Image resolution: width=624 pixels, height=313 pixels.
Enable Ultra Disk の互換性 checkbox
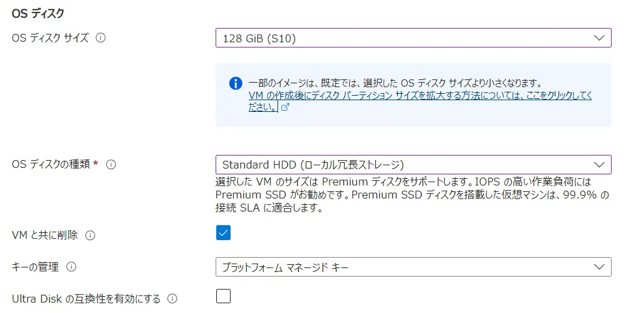(x=223, y=297)
